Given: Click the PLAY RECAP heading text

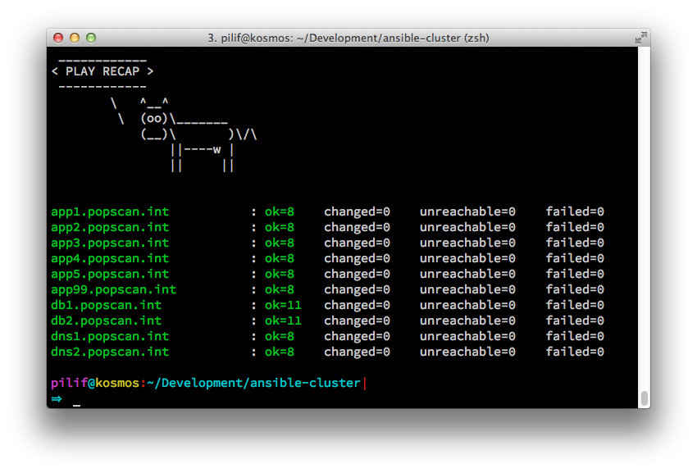Looking at the screenshot, I should click(x=102, y=71).
